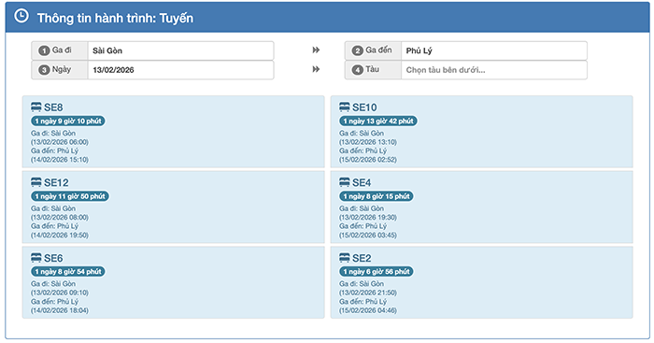Edit the Ga đi field showing Sài Gòn
This screenshot has height=343, width=654.
pyautogui.click(x=180, y=50)
